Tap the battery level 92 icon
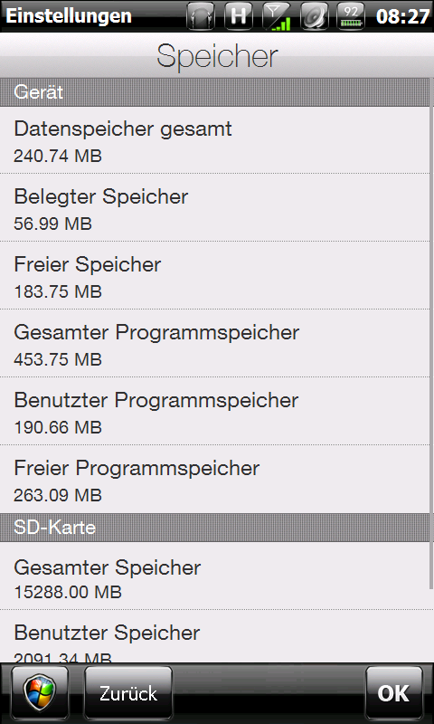The width and height of the screenshot is (434, 724). pos(351,16)
